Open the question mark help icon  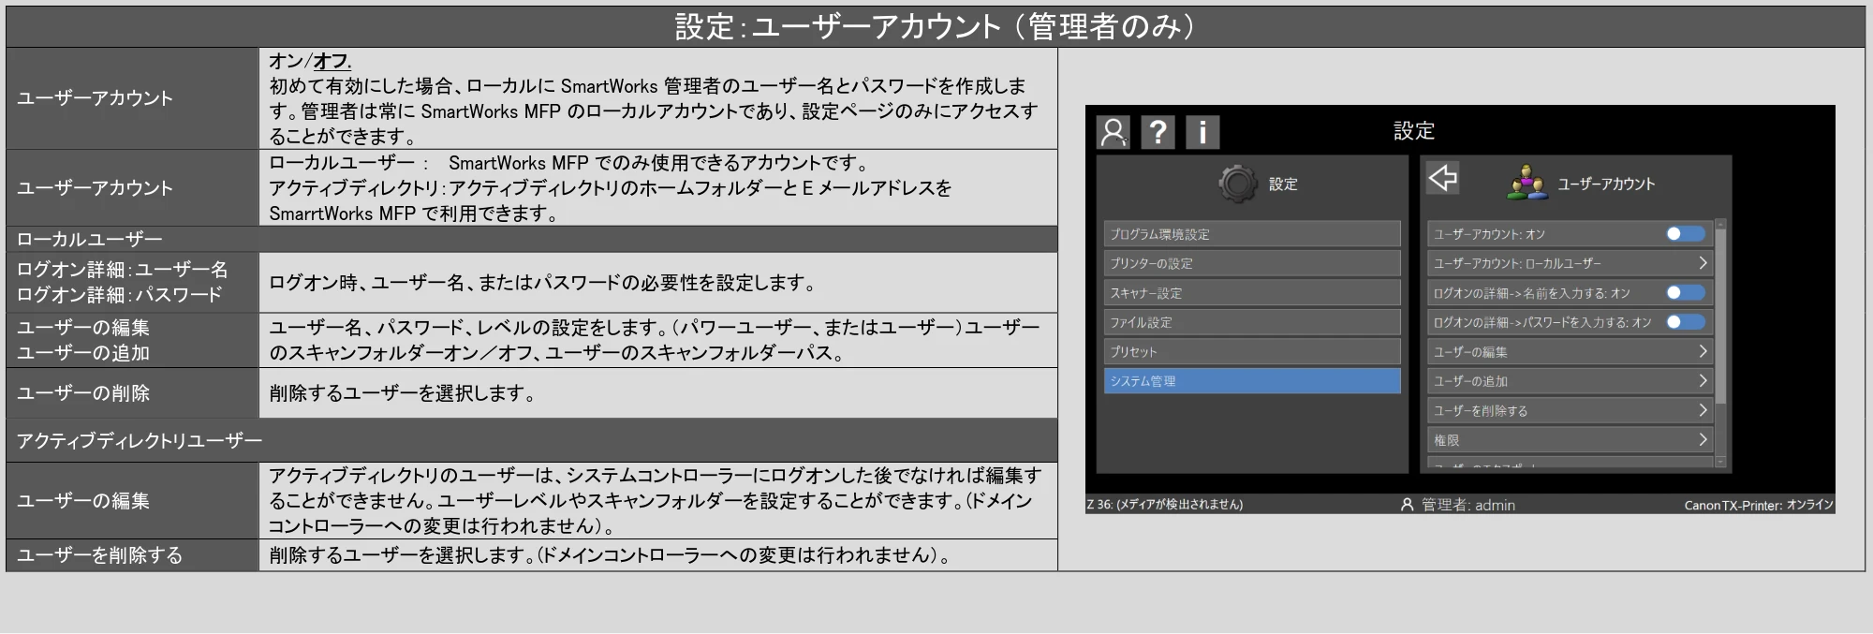click(1158, 132)
